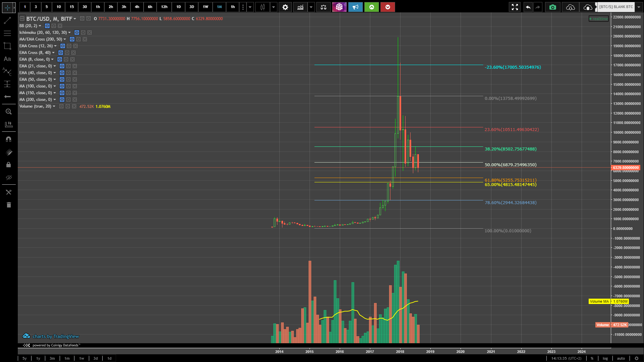Click the compare scales icon

coord(323,7)
